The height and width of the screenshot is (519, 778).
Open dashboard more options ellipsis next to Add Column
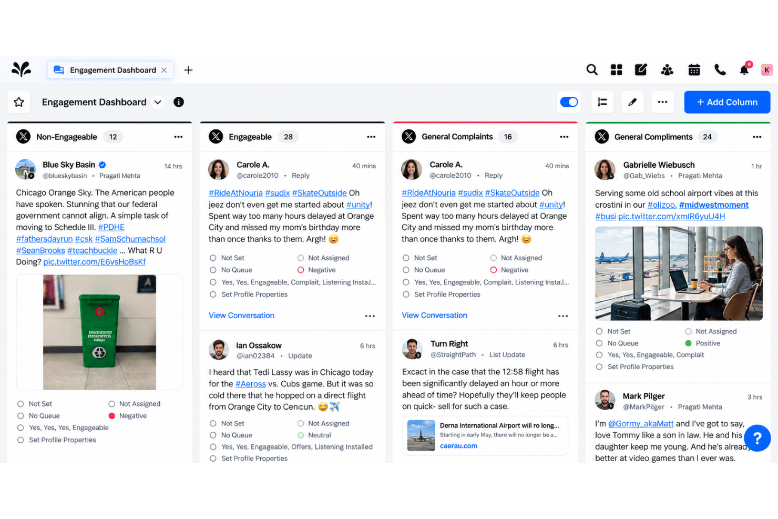(x=662, y=102)
